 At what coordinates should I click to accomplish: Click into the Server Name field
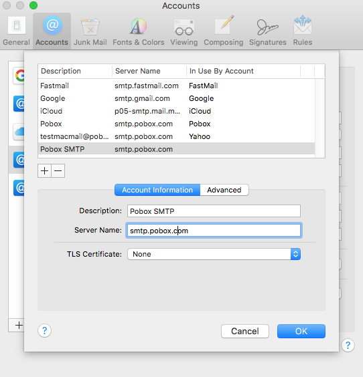(x=214, y=231)
